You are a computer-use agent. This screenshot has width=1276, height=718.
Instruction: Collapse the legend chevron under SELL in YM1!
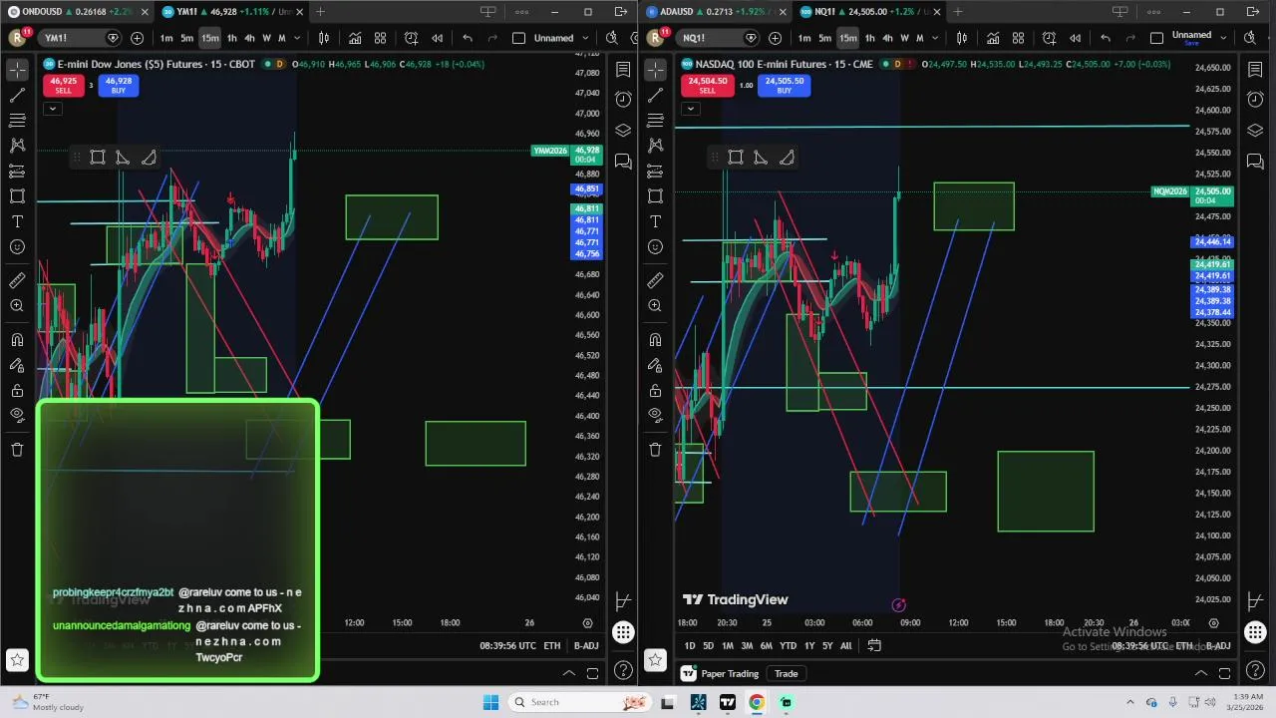(x=53, y=109)
